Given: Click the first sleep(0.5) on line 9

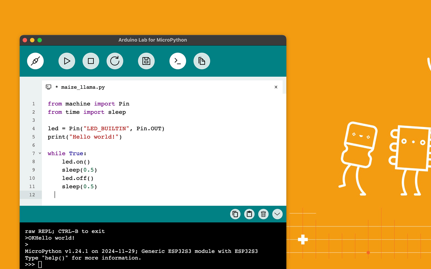Looking at the screenshot, I should tap(79, 170).
